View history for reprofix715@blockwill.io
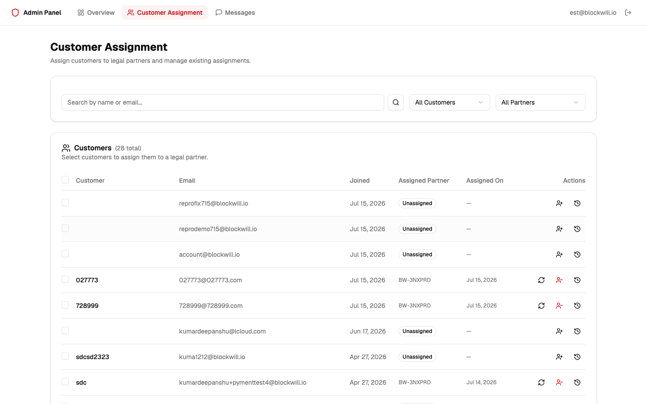Screen dimensions: 647x404 click(577, 203)
